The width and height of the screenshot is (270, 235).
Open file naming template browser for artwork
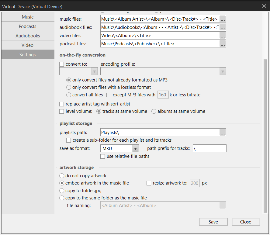click(223, 206)
